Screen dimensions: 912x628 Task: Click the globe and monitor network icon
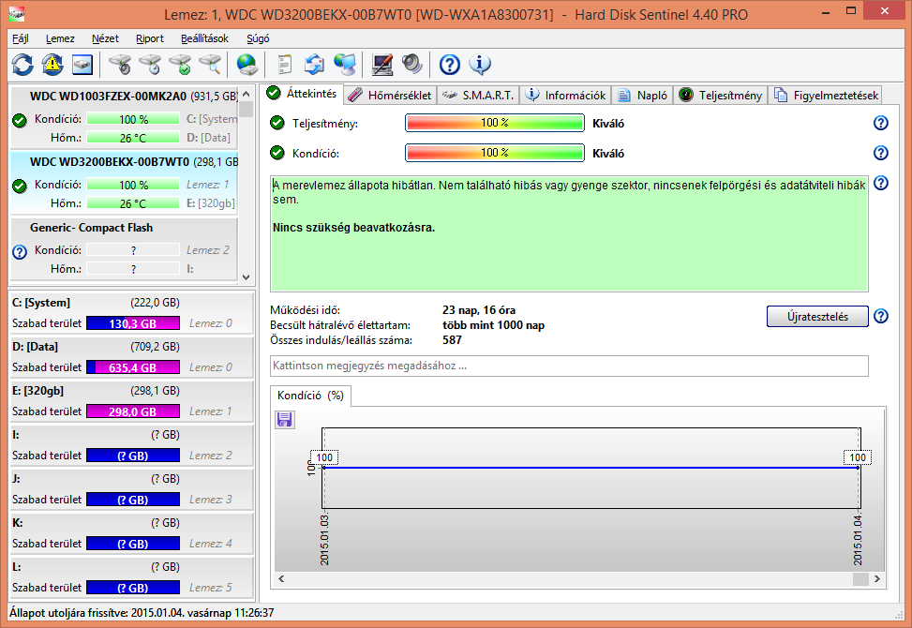(345, 65)
